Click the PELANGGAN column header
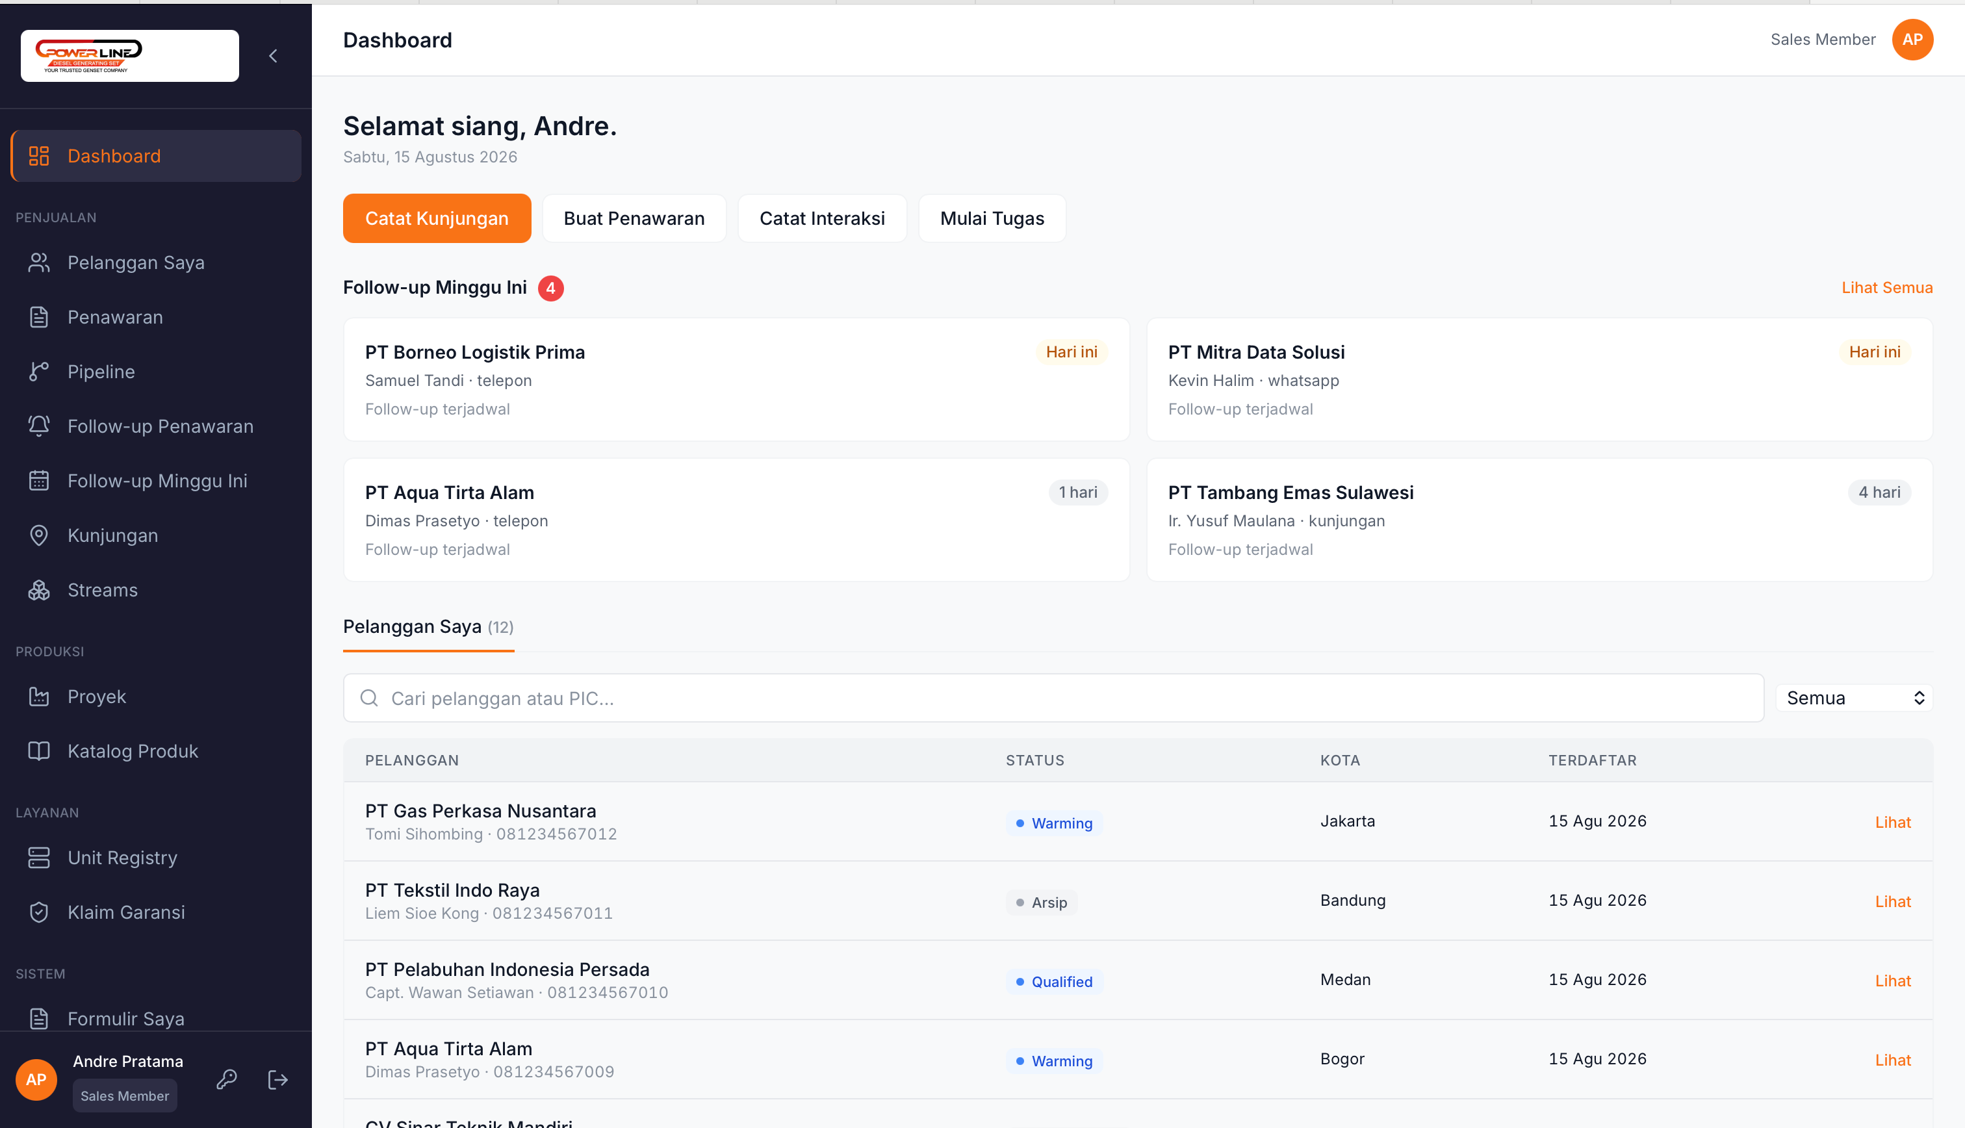 coord(412,760)
